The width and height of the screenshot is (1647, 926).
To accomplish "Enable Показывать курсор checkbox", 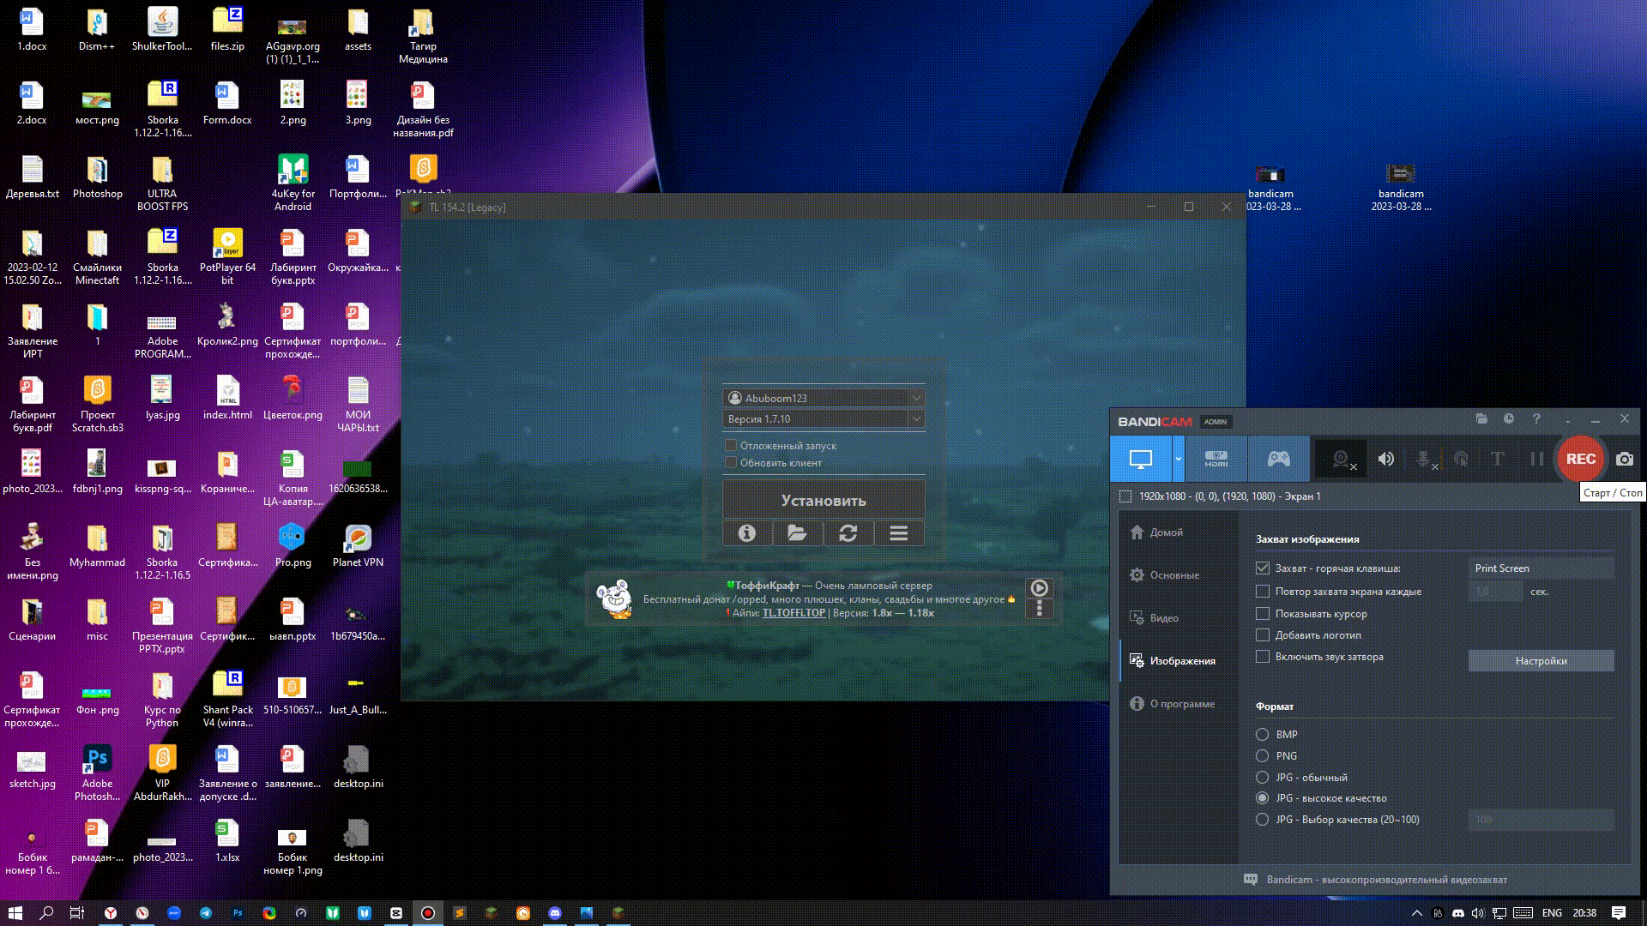I will (x=1263, y=613).
